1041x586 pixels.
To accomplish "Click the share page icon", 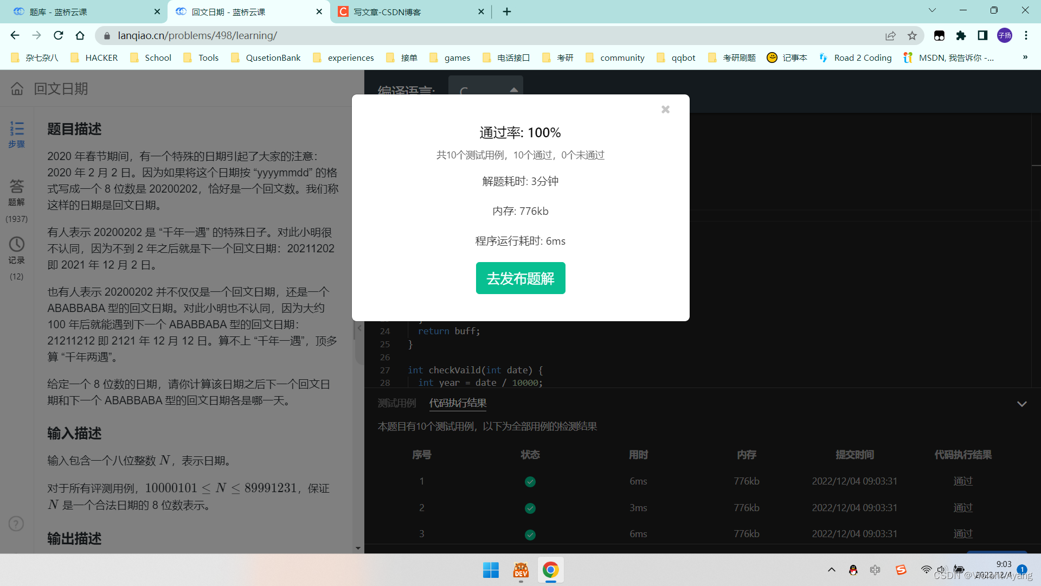I will 890,35.
